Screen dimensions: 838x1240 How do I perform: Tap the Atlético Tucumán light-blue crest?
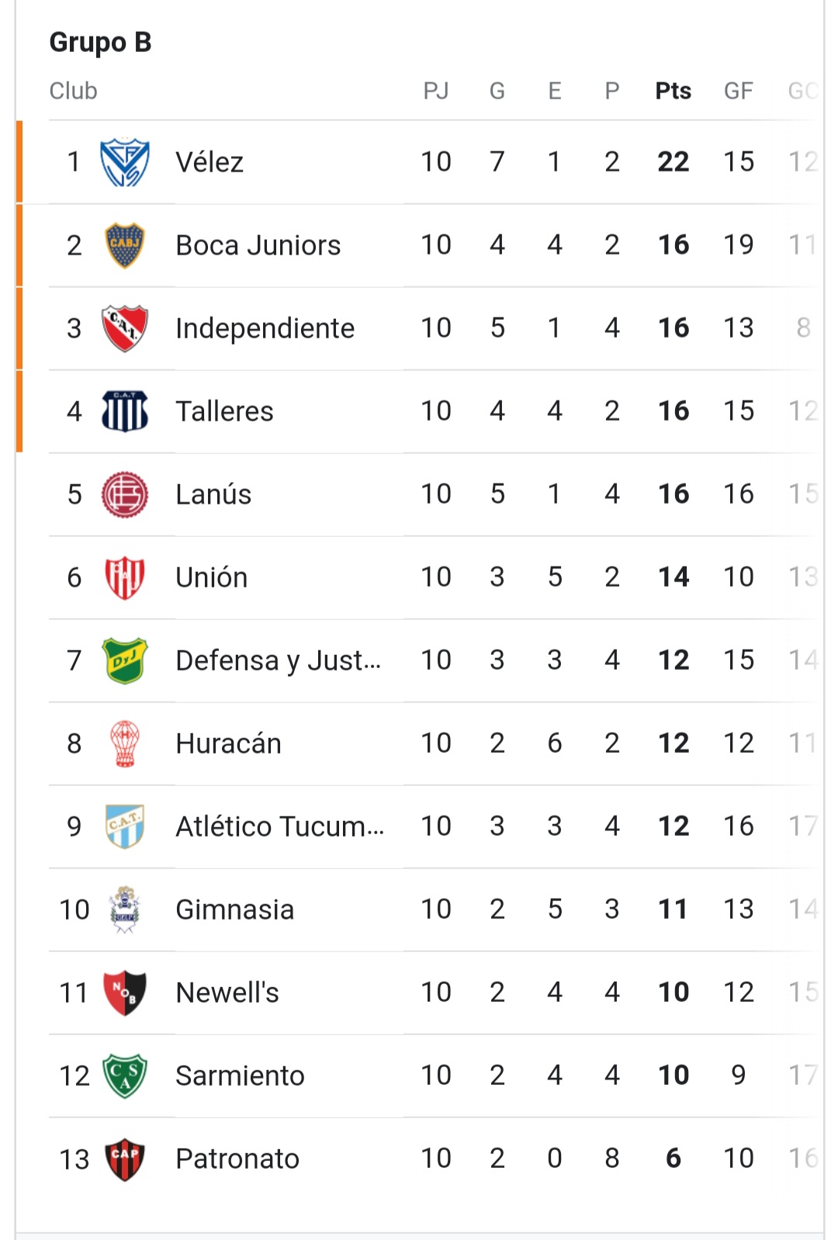125,826
